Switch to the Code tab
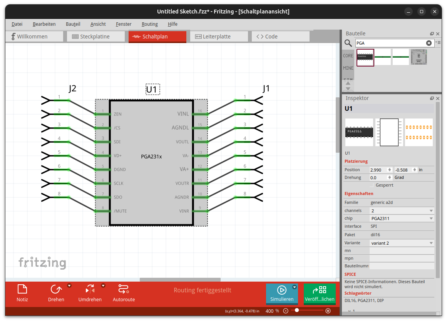This screenshot has height=322, width=447. pyautogui.click(x=281, y=37)
